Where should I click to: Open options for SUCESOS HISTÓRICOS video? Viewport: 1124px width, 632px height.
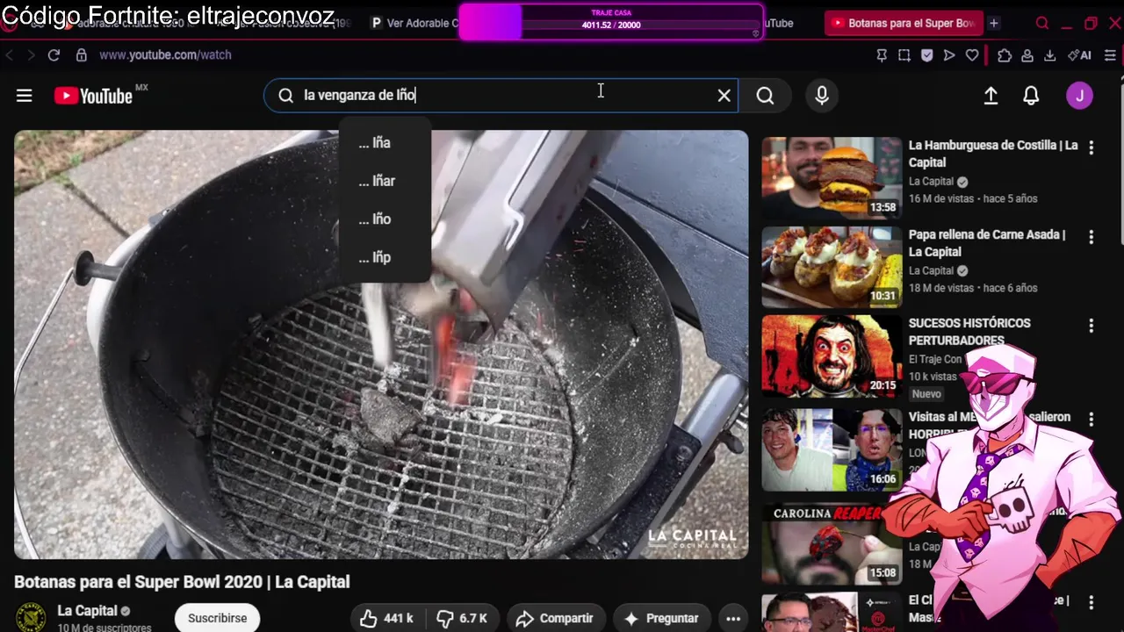[x=1092, y=326]
